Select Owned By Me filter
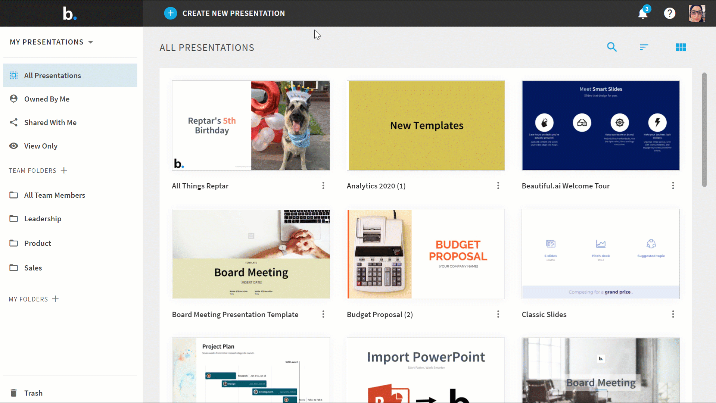 pyautogui.click(x=70, y=99)
